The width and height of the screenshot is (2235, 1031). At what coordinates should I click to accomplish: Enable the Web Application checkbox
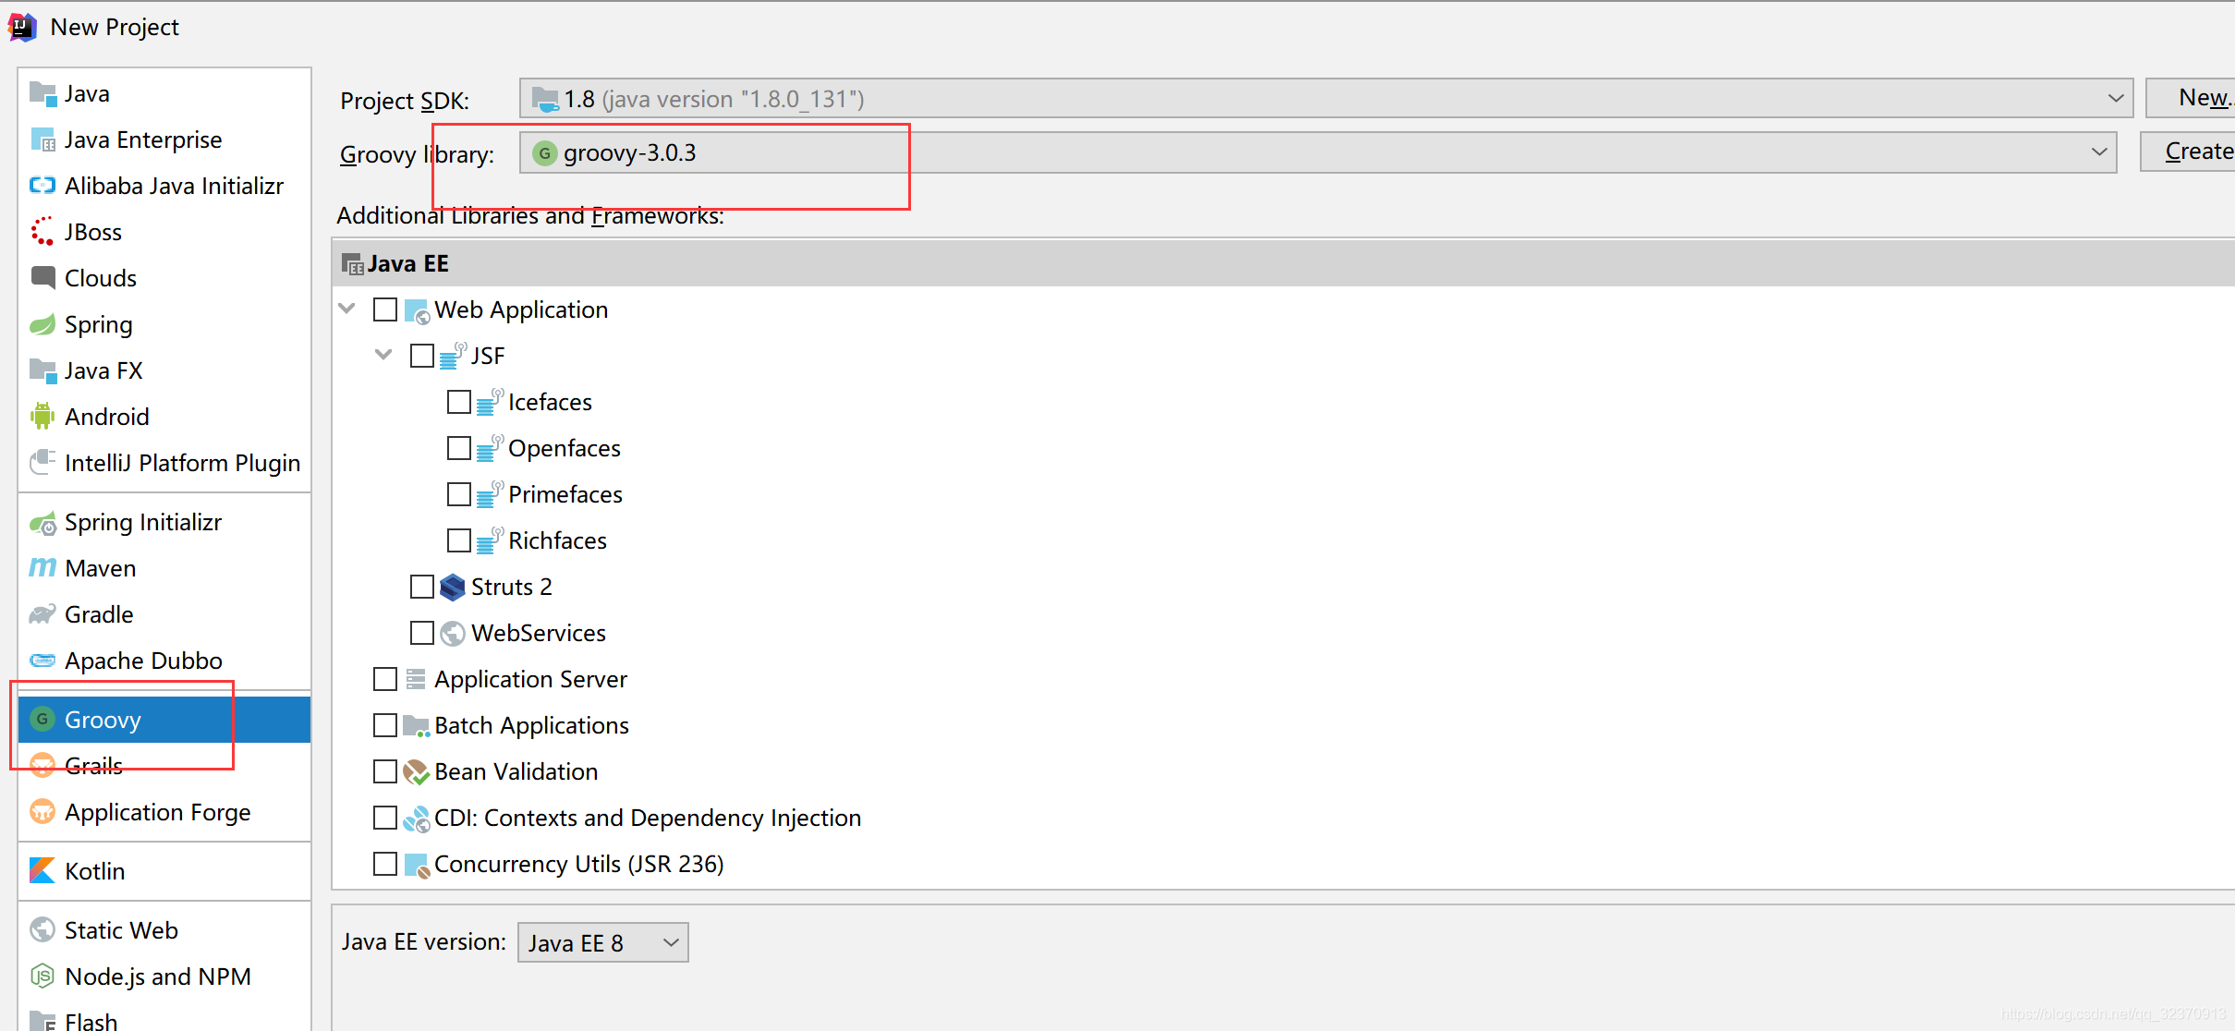click(385, 309)
